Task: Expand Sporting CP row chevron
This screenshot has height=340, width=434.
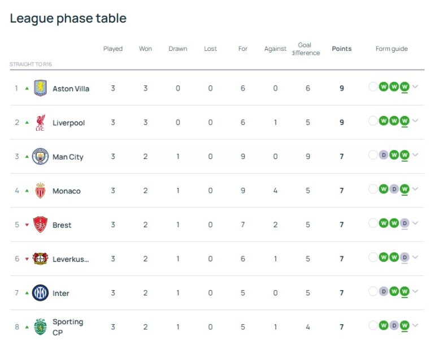Action: pos(415,325)
